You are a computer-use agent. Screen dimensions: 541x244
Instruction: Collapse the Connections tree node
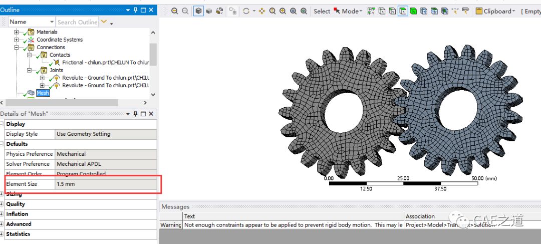coord(16,47)
